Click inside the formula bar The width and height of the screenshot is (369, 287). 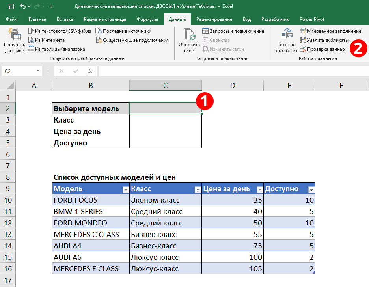(234, 71)
